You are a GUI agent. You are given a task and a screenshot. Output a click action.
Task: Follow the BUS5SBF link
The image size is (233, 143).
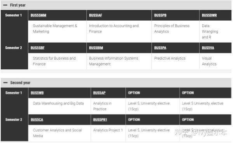[37, 48]
